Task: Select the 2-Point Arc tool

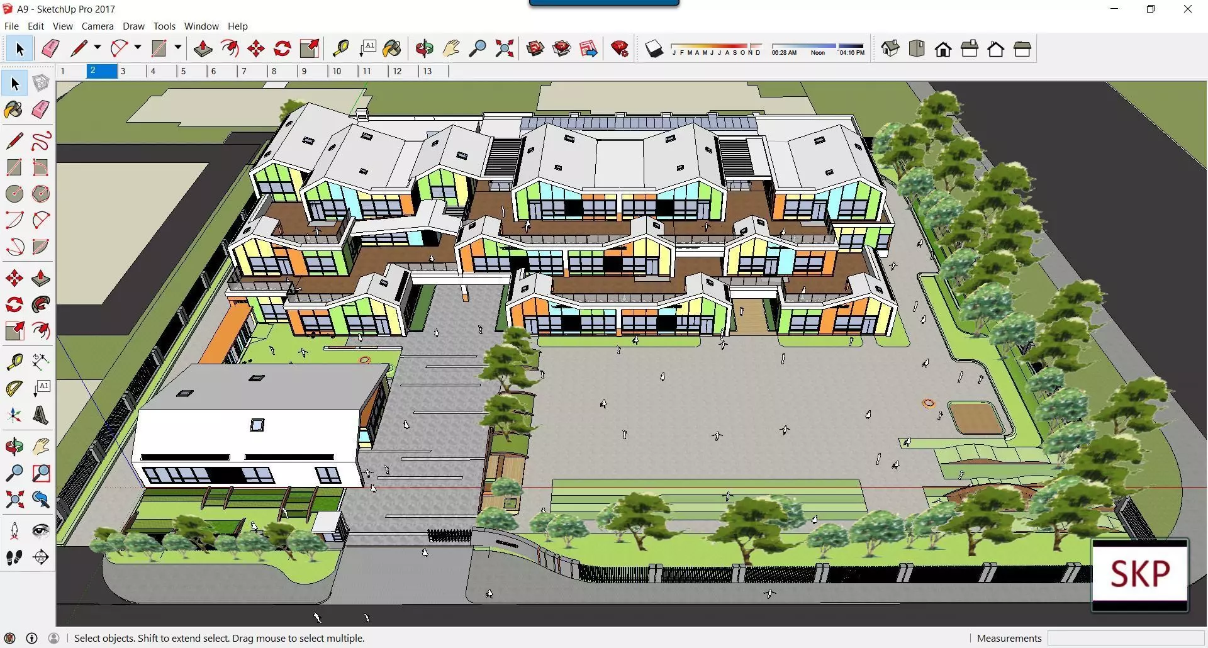Action: point(41,220)
